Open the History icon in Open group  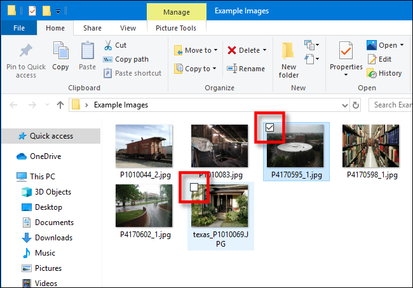[x=372, y=73]
